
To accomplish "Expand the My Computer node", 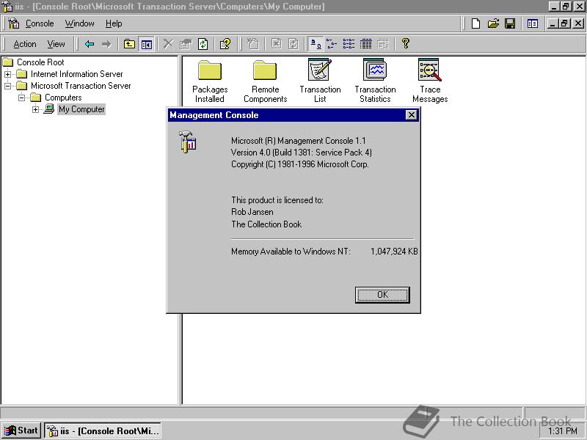I will (x=35, y=109).
